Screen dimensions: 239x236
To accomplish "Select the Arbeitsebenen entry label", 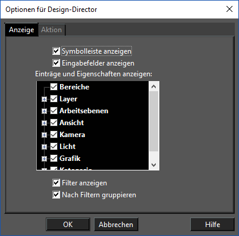I will (x=84, y=111).
